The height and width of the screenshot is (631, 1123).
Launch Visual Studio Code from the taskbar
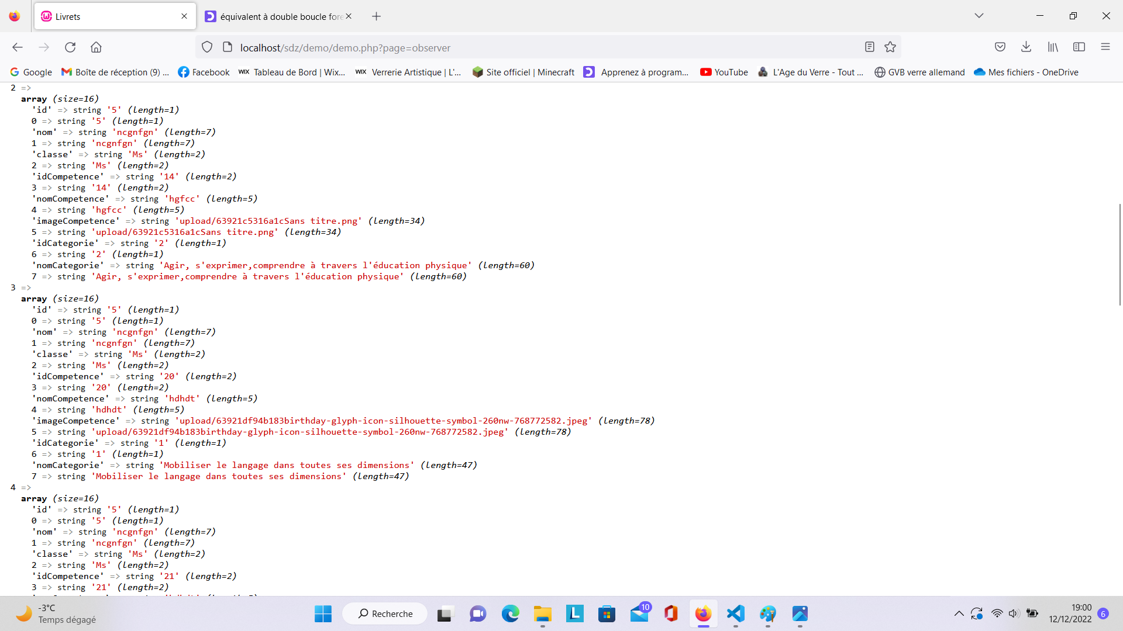point(735,614)
